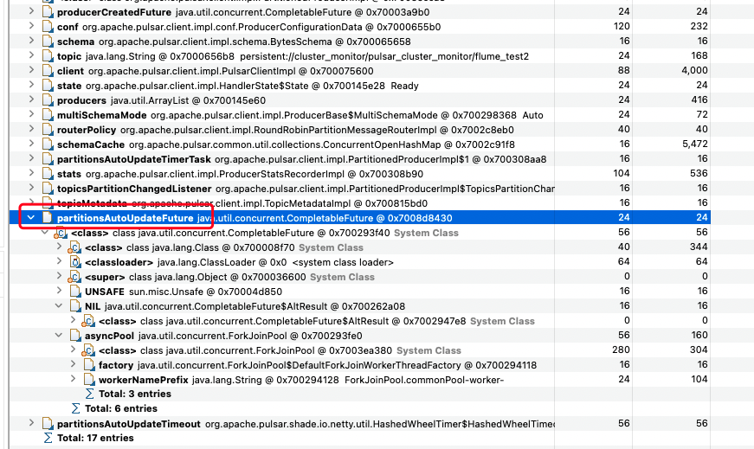Viewport: 754px width, 449px height.
Task: Click the 5,472 retained heap value
Action: [x=694, y=144]
